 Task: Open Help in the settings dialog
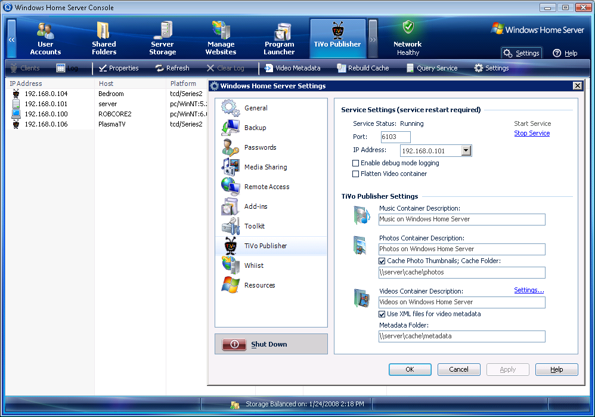(x=557, y=369)
